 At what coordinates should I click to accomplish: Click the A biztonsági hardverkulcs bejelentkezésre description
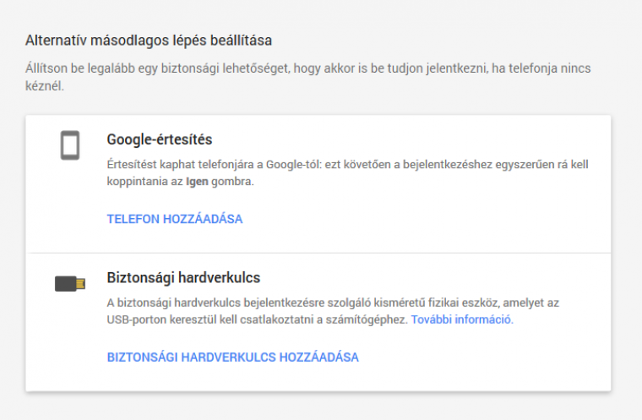click(333, 312)
